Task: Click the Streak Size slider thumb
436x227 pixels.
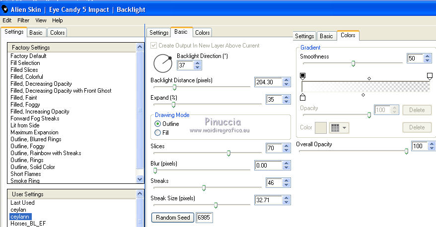Action: point(216,205)
